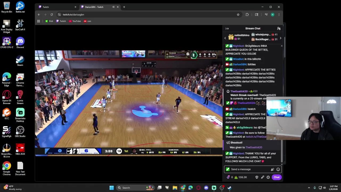The height and width of the screenshot is (192, 341).
Task: Click DariusGBN username beside !bitties message
Action: [x=240, y=64]
